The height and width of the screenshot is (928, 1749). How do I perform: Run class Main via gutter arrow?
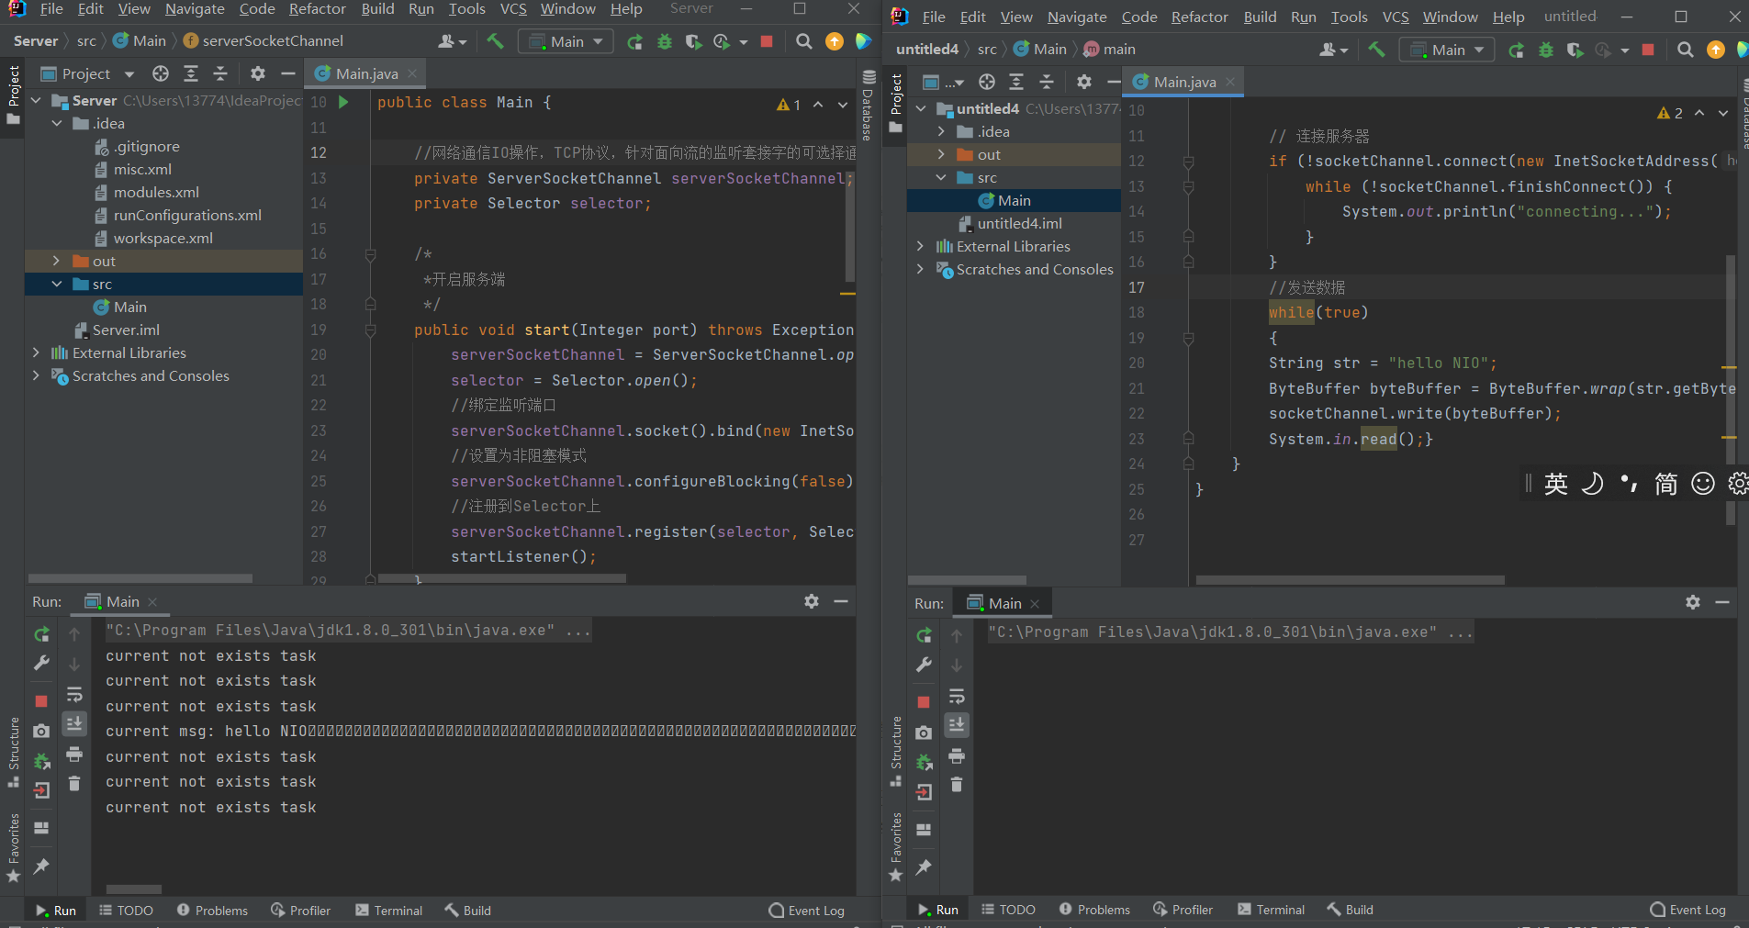coord(344,102)
